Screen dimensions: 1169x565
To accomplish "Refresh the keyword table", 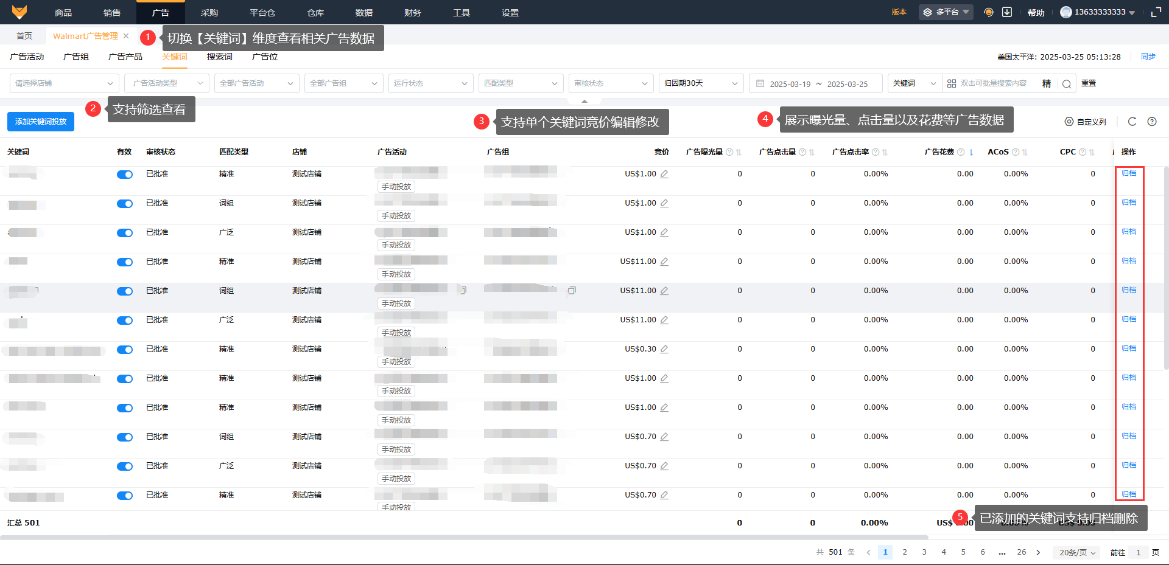I will (1132, 122).
